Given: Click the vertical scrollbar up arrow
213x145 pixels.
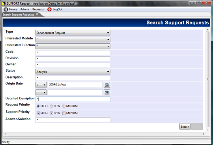Looking at the screenshot, I should (208, 29).
